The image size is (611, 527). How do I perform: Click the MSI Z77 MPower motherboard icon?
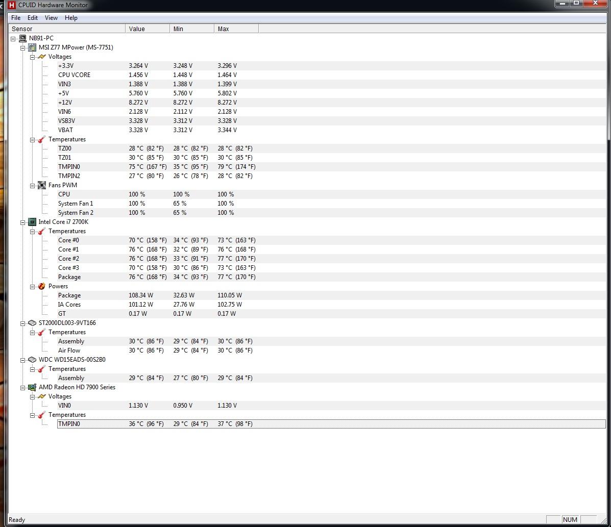32,47
